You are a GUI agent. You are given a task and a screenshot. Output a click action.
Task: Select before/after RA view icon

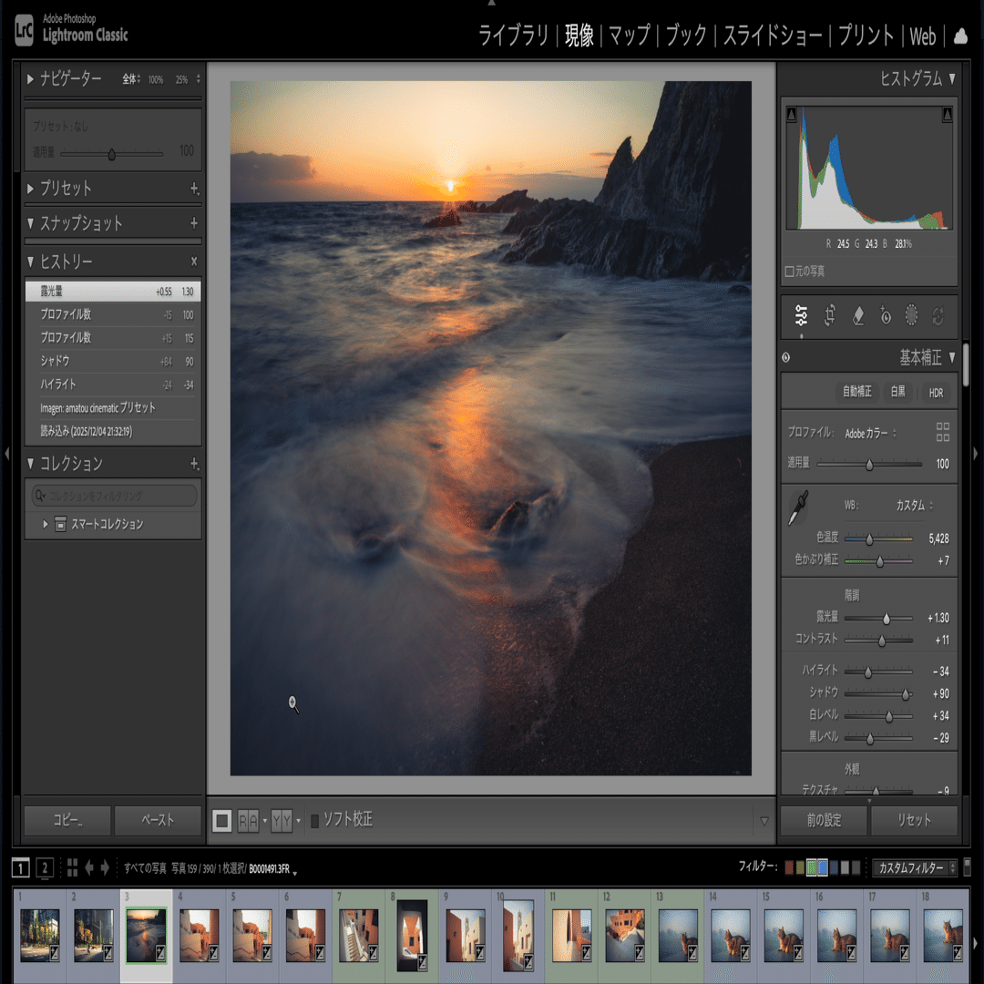tap(248, 820)
